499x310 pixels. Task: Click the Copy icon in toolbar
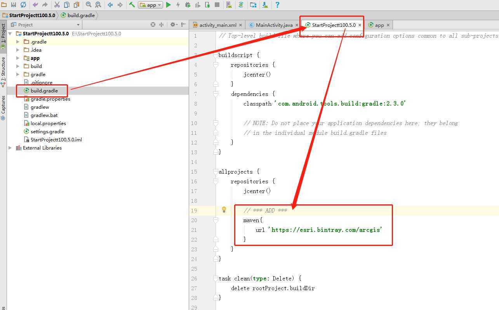coord(67,5)
